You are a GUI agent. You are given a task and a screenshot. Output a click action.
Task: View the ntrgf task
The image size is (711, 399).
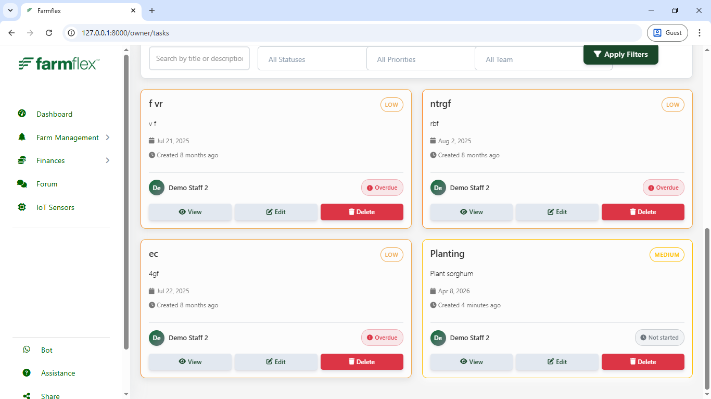[472, 212]
